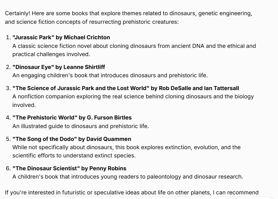Image resolution: width=278 pixels, height=199 pixels.
Task: Click list number 2 beside Dinosaur Eye
Action: pyautogui.click(x=8, y=67)
